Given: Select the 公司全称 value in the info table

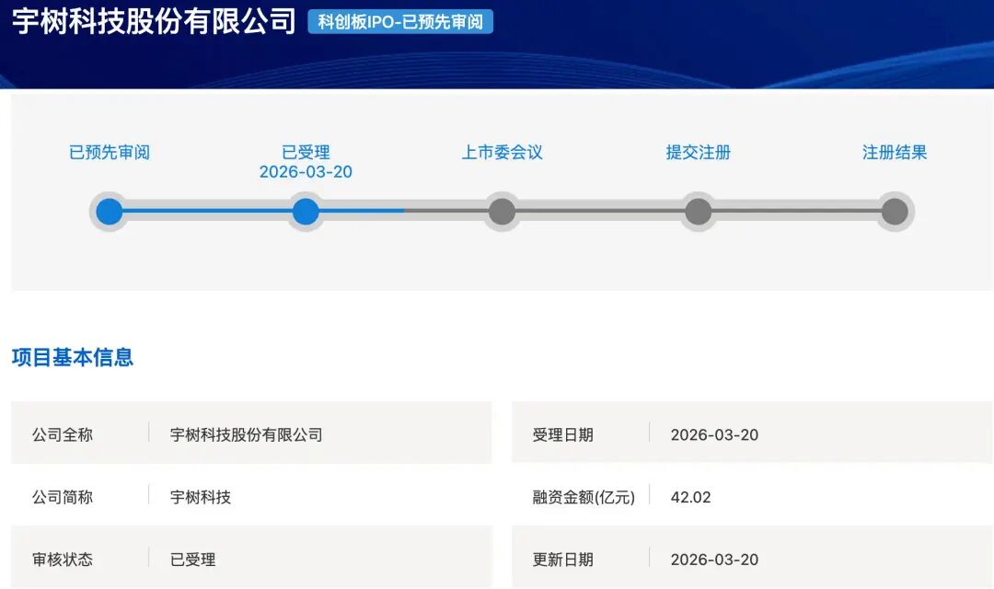Looking at the screenshot, I should coord(247,434).
